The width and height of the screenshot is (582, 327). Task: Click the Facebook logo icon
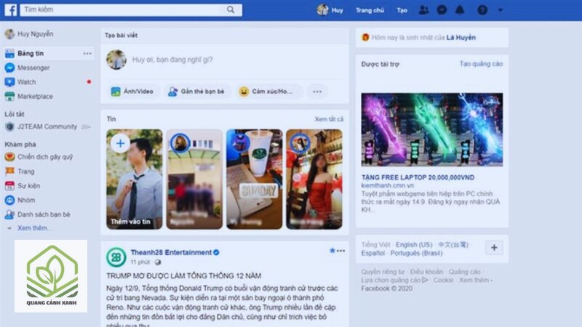click(x=10, y=10)
